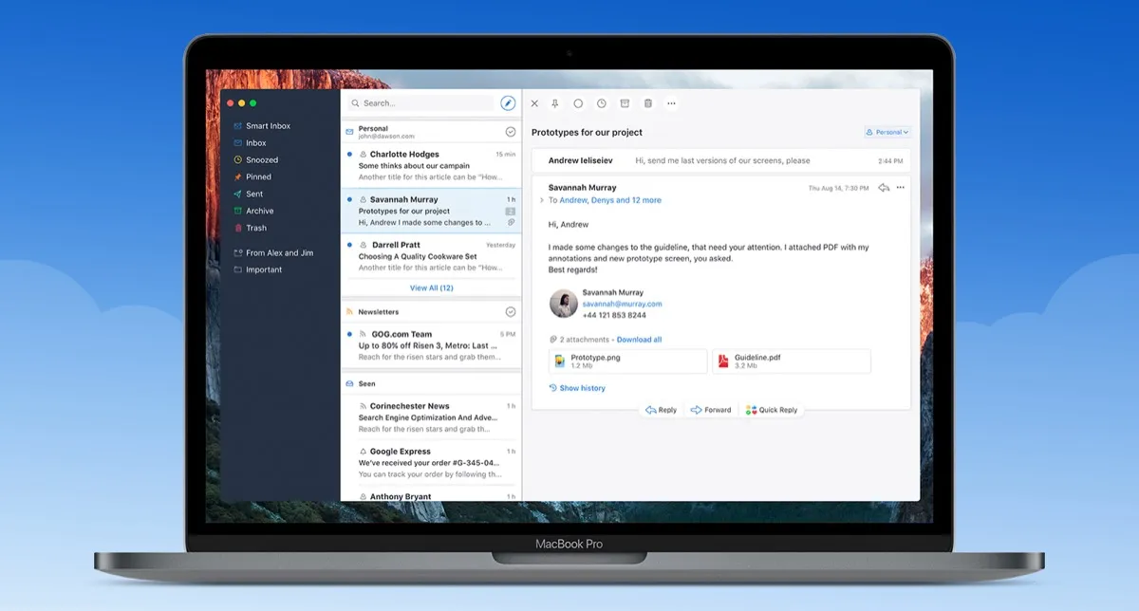Open the Anthony Bryant email
The height and width of the screenshot is (611, 1139).
(x=431, y=494)
